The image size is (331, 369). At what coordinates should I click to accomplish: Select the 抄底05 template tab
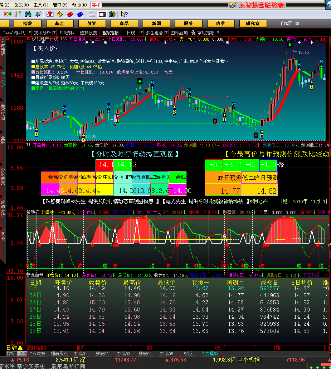[x=166, y=354]
